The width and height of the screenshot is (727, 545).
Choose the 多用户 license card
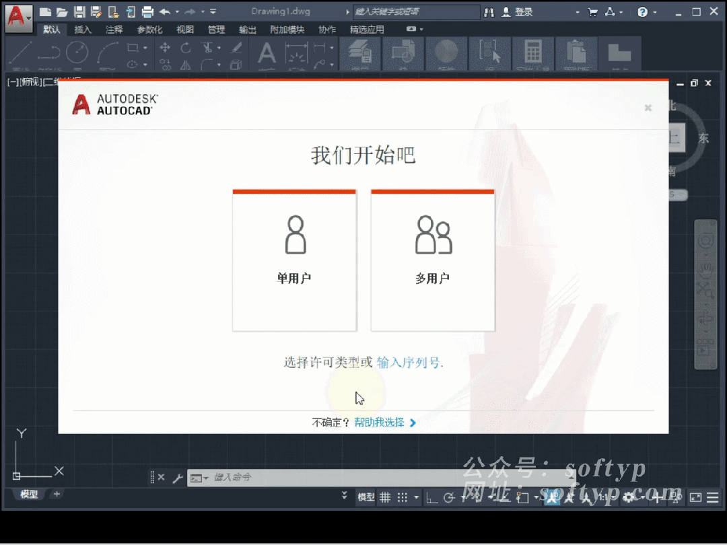pos(433,260)
